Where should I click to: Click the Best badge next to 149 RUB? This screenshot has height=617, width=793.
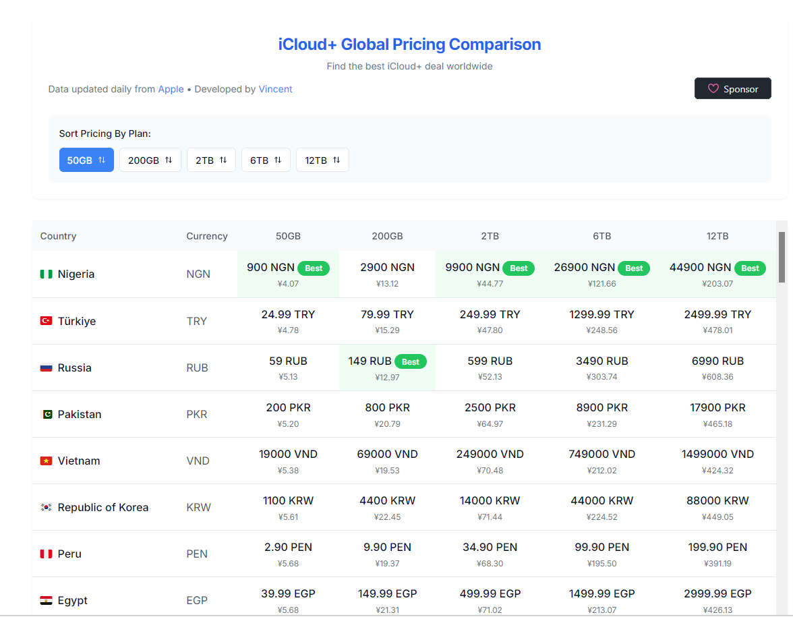pyautogui.click(x=410, y=361)
